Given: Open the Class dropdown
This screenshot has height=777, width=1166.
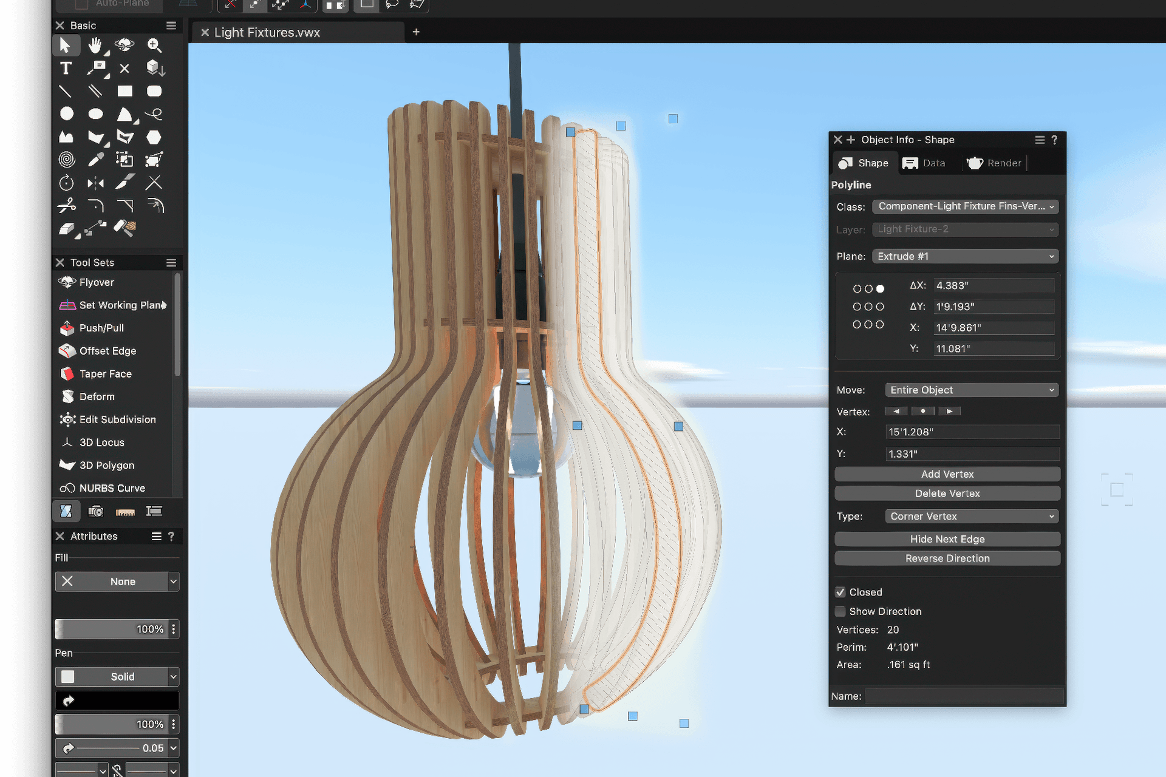Looking at the screenshot, I should [x=964, y=206].
